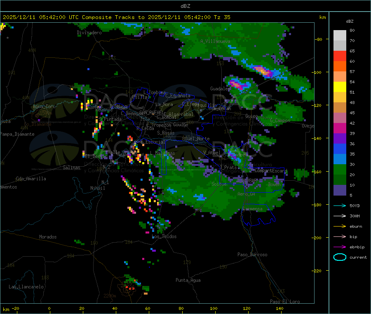Click the C_Española place label
Image resolution: width=371 pixels, height=314 pixels.
click(178, 96)
